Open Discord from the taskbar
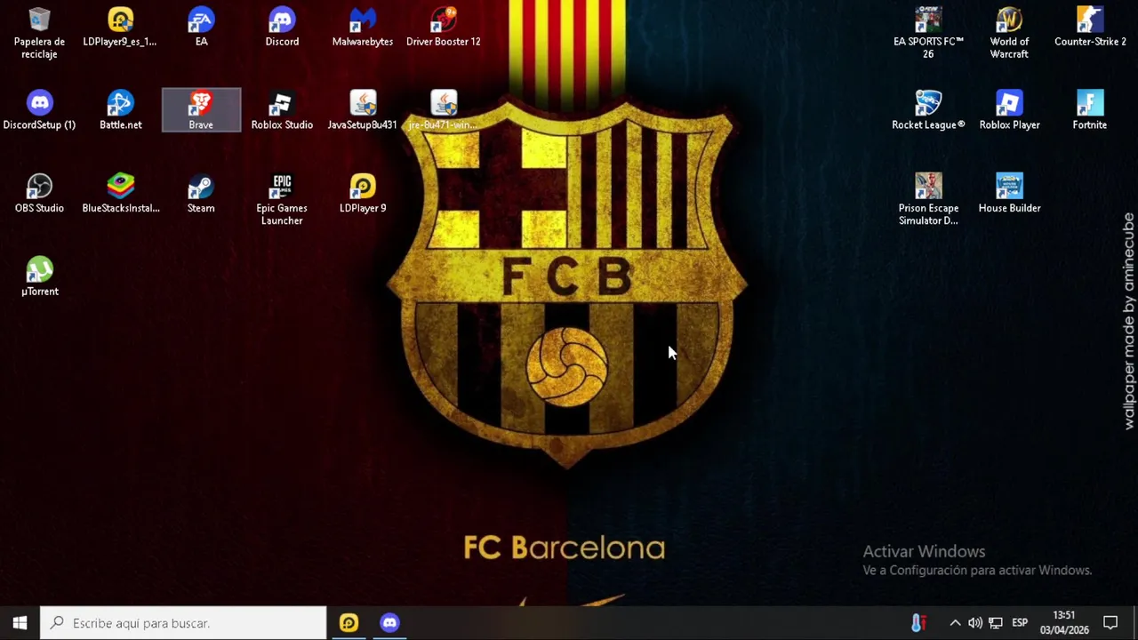This screenshot has width=1138, height=640. tap(389, 623)
